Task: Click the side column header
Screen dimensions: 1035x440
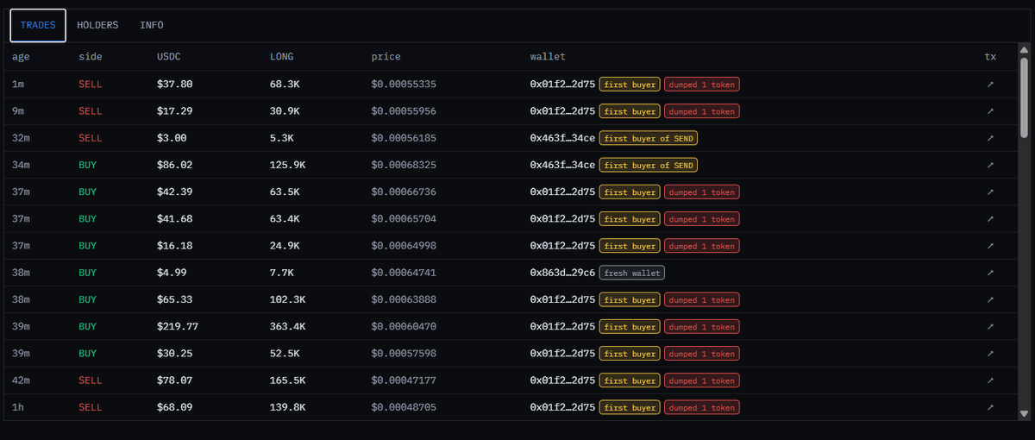Action: pos(91,57)
